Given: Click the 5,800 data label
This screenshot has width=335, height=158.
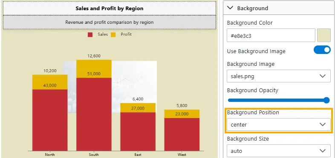Looking at the screenshot, I should tap(182, 106).
